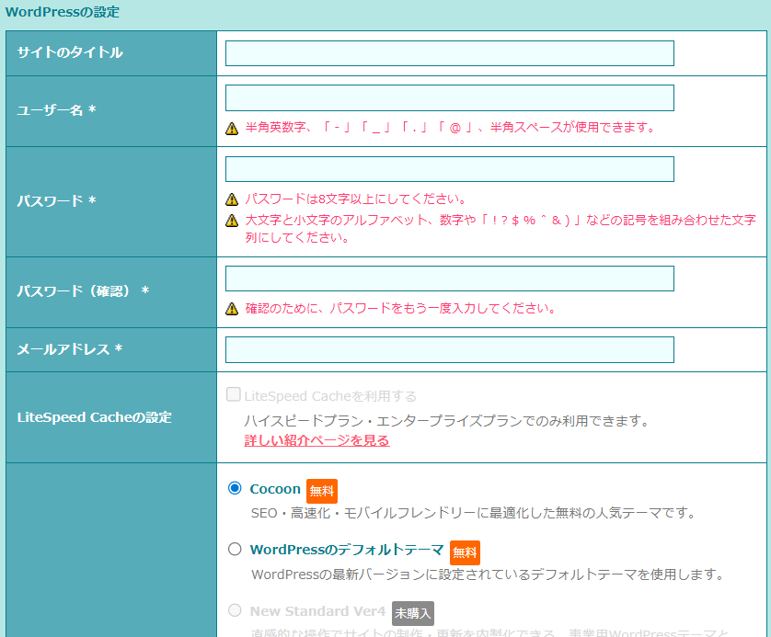
Task: Focus the パスワード（確認） input field
Action: tap(449, 279)
